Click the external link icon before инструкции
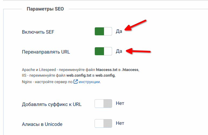The image size is (208, 135). (x=75, y=81)
